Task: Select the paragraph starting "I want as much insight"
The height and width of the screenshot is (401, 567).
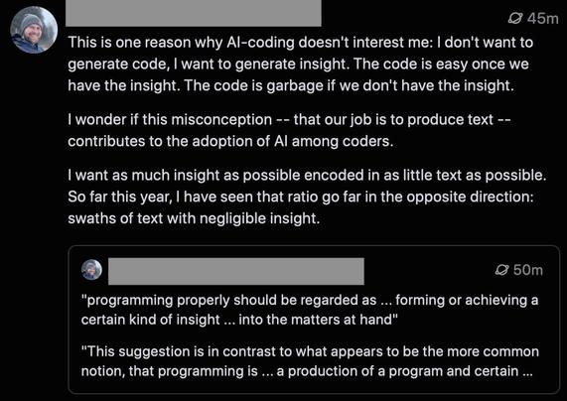Action: [307, 197]
